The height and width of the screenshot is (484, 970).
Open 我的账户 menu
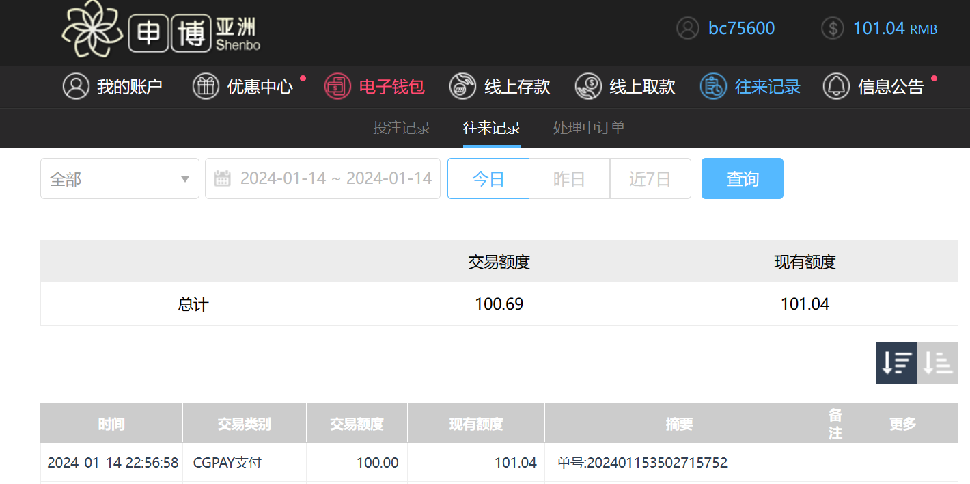(x=113, y=87)
